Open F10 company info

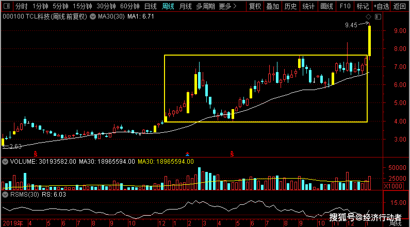345,6
